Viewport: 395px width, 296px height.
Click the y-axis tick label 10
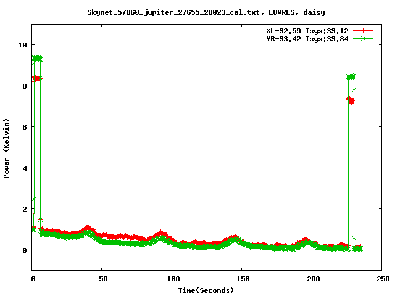(22, 45)
